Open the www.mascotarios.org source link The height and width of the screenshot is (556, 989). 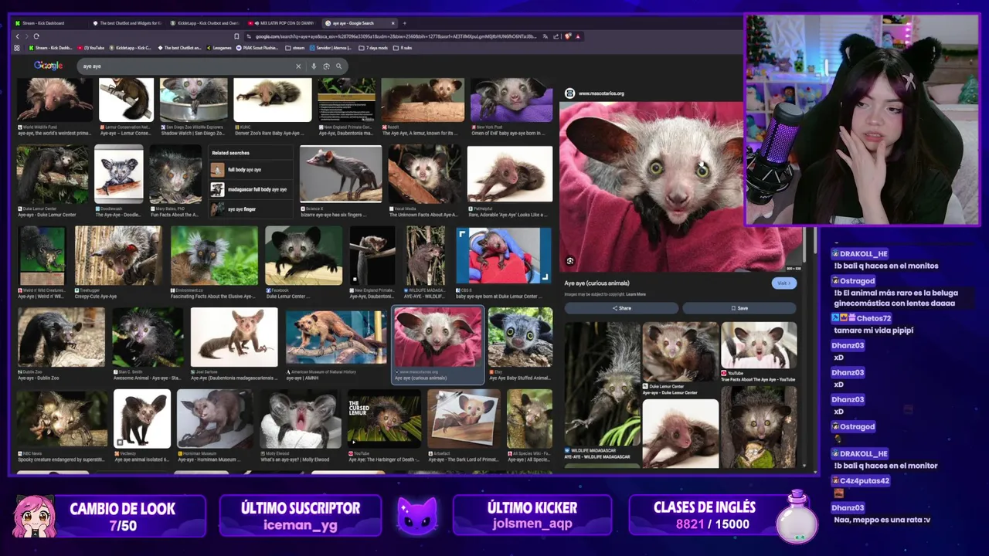coord(601,93)
